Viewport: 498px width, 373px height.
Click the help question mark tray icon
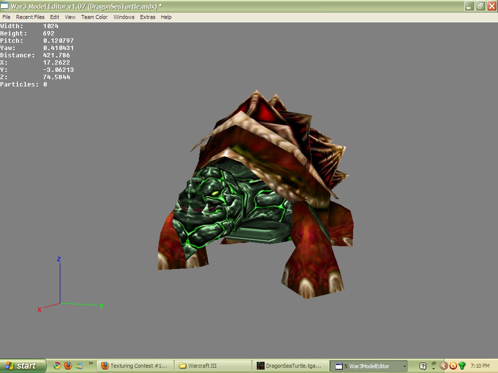(423, 366)
